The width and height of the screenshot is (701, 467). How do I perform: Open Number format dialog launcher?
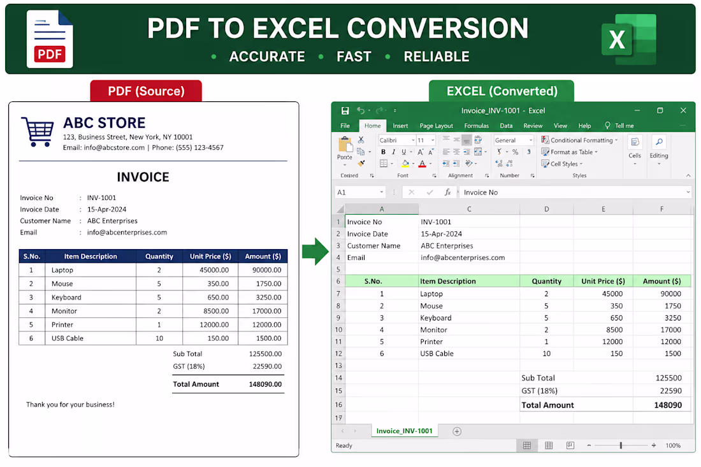pos(533,176)
